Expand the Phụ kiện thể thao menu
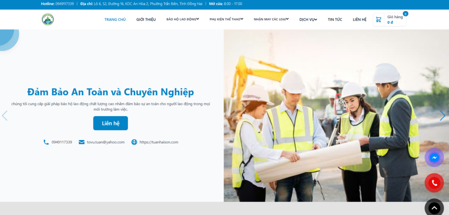This screenshot has height=215, width=449. coord(226,19)
